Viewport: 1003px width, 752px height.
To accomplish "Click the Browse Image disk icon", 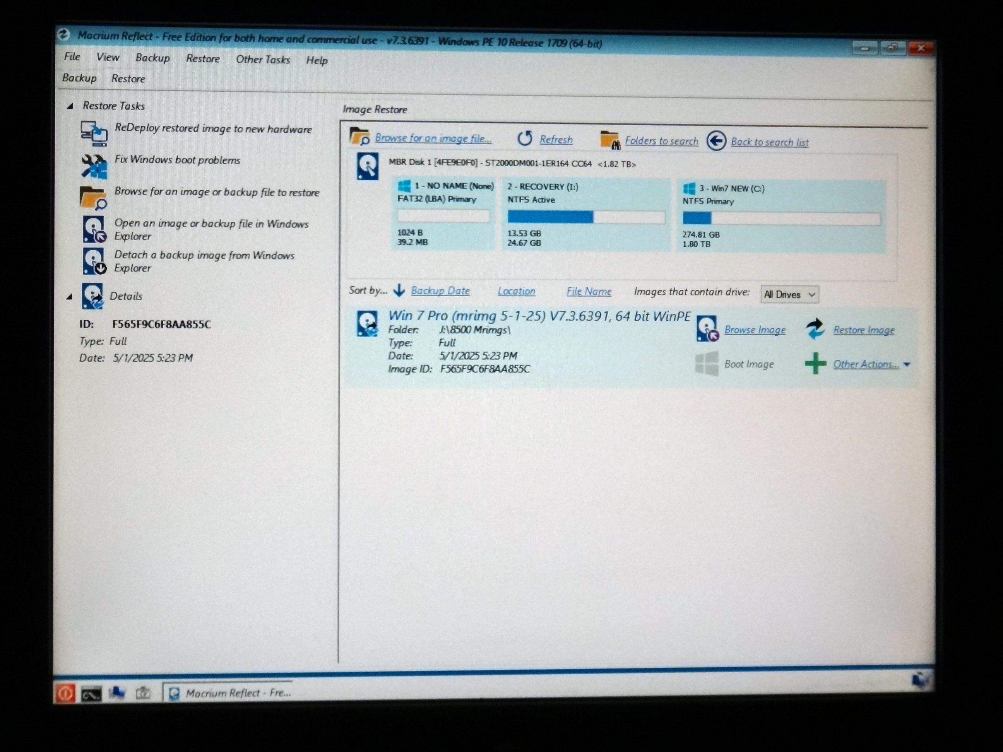I will tap(707, 329).
